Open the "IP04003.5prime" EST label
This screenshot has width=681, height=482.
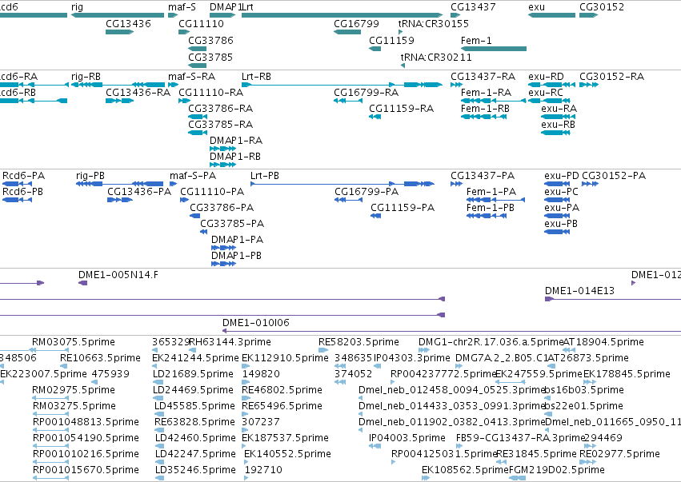(x=407, y=438)
